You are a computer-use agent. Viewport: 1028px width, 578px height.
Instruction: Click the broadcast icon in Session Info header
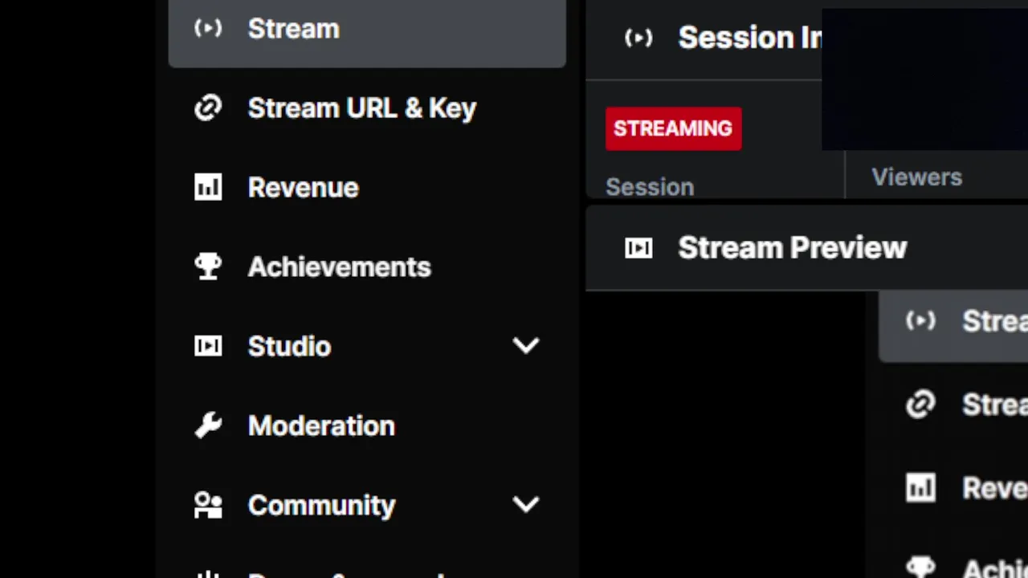pyautogui.click(x=638, y=38)
